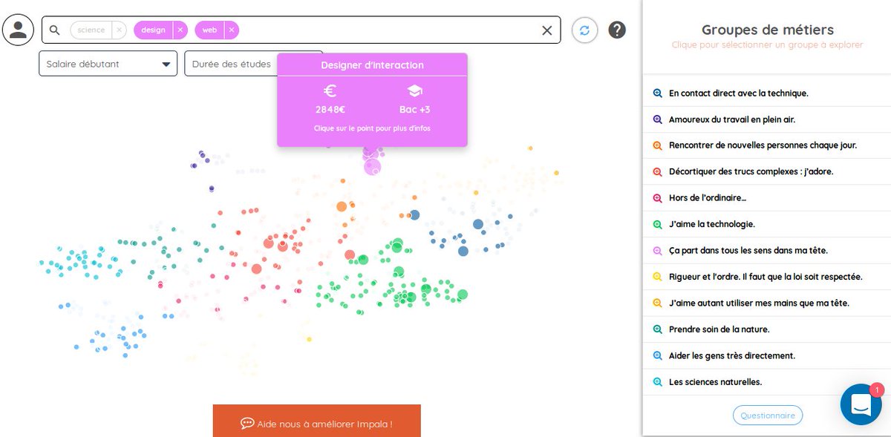Click the magnifier beside "J'aime la technologie"
Screen dimensions: 891x437
click(658, 224)
